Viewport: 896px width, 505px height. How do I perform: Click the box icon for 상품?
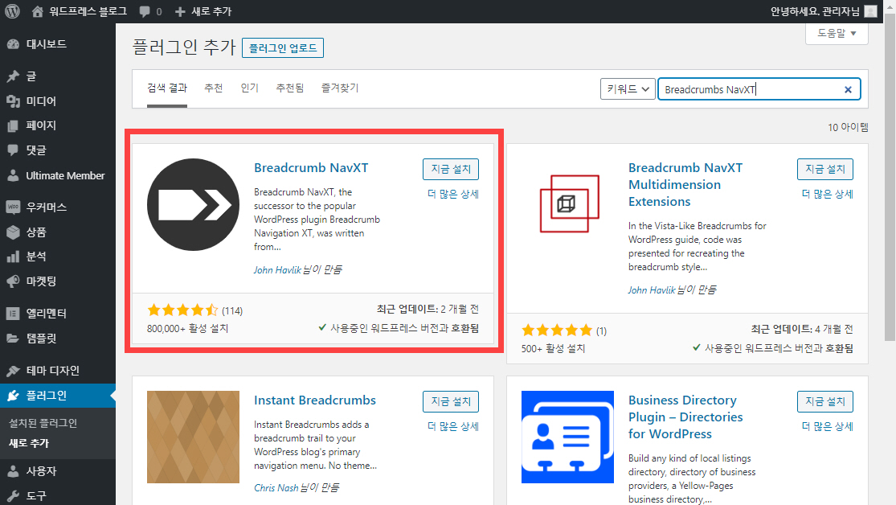pos(13,232)
